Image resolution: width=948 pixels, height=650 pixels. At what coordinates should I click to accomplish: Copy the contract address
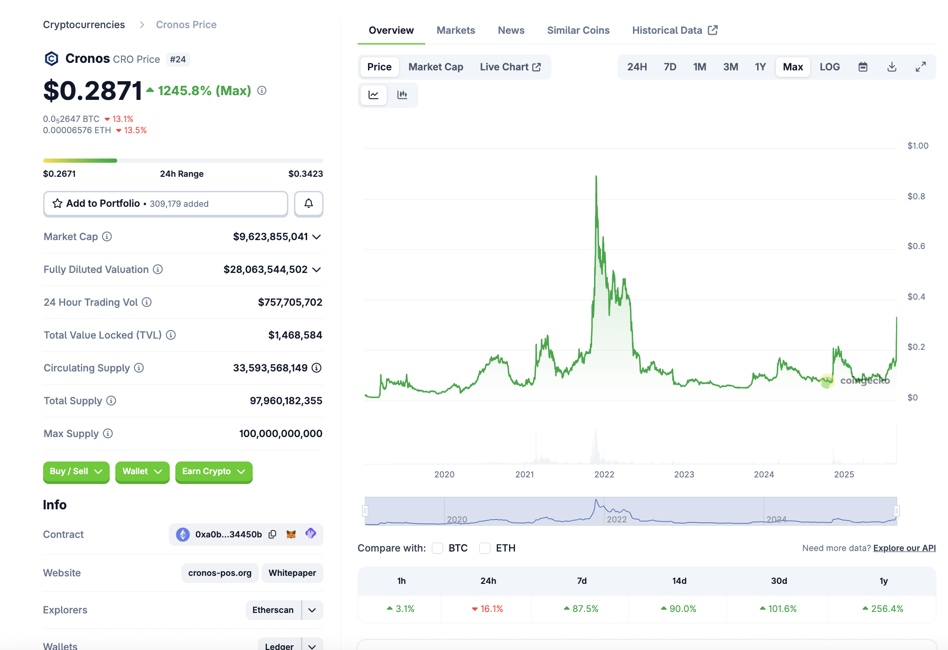click(x=272, y=534)
